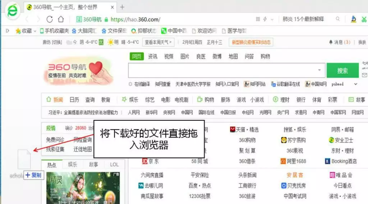Open 天猫·精选 site link
This screenshot has width=368, height=204.
pyautogui.click(x=244, y=129)
